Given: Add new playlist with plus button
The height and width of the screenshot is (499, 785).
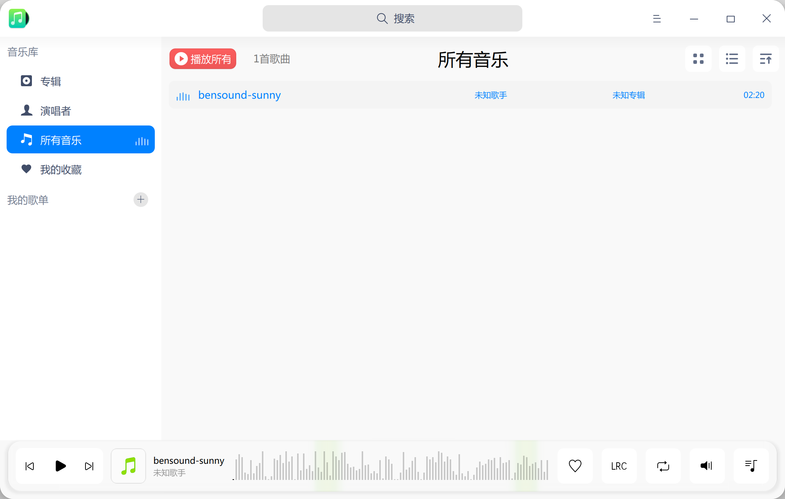Looking at the screenshot, I should tap(140, 200).
